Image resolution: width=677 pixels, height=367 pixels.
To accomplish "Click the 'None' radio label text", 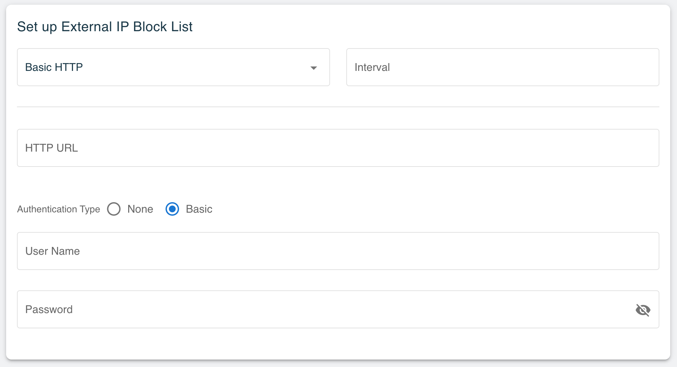I will [x=140, y=209].
